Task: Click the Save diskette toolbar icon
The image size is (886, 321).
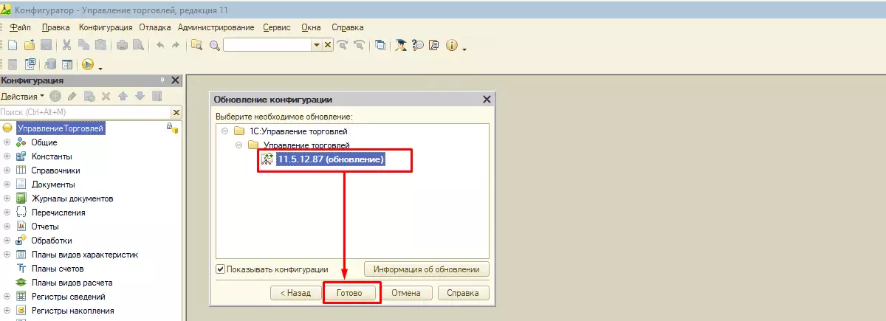Action: 46,45
